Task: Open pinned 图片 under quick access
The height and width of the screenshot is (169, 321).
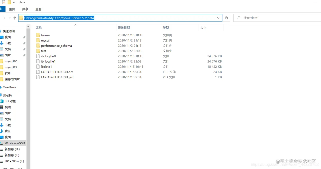Action: click(x=7, y=55)
